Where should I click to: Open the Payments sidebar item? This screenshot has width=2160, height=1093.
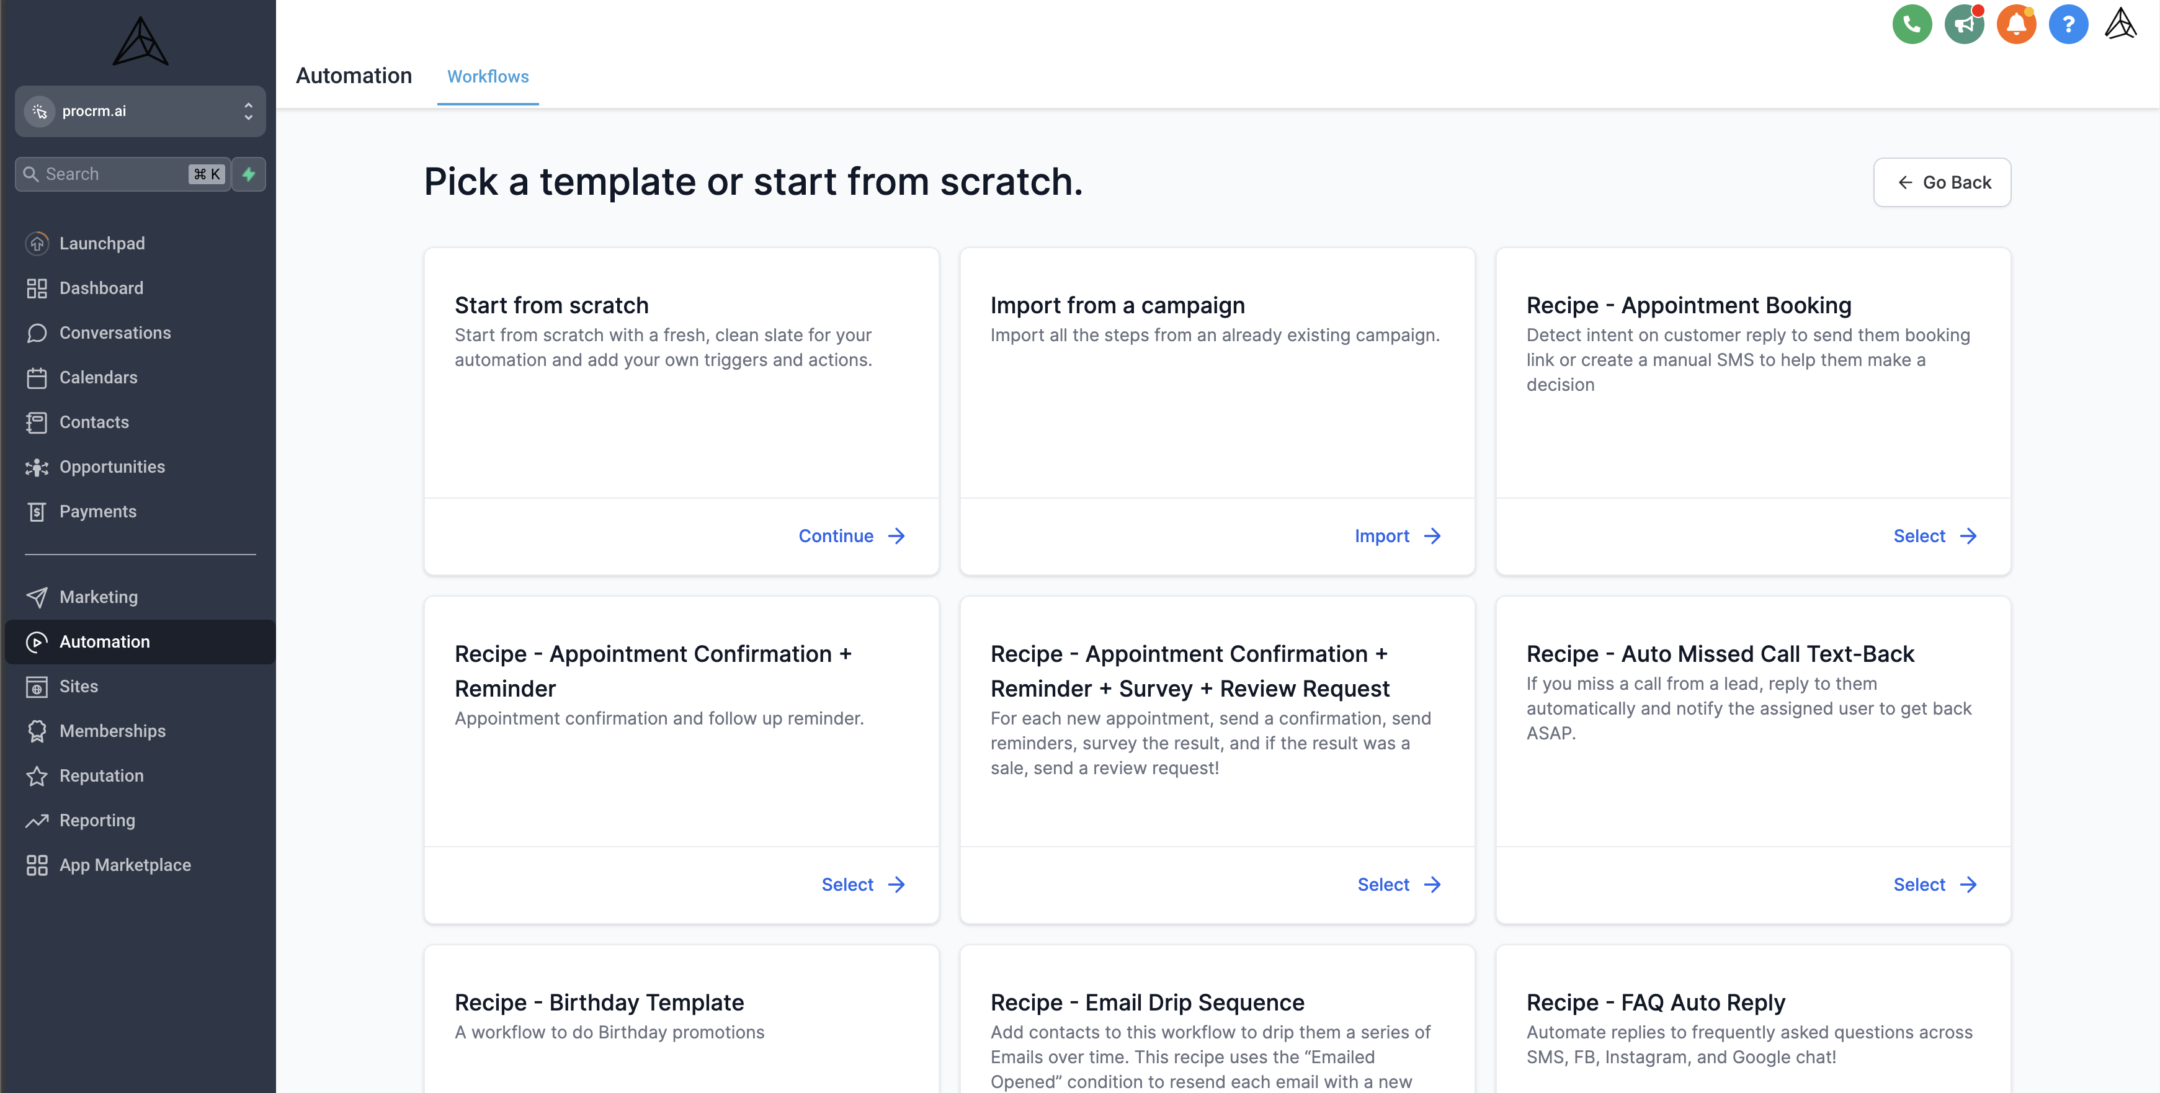(97, 511)
